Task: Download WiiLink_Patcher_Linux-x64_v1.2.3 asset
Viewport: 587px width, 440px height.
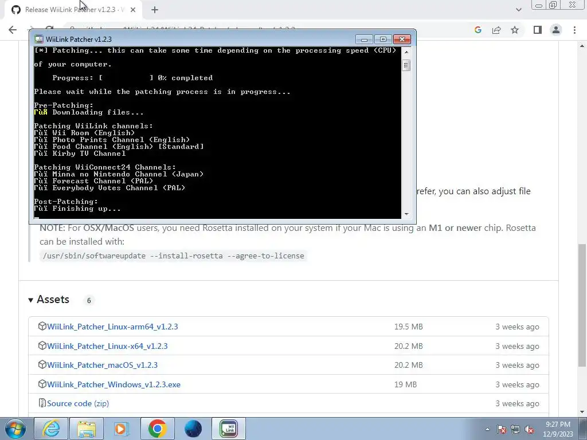Action: pyautogui.click(x=107, y=346)
